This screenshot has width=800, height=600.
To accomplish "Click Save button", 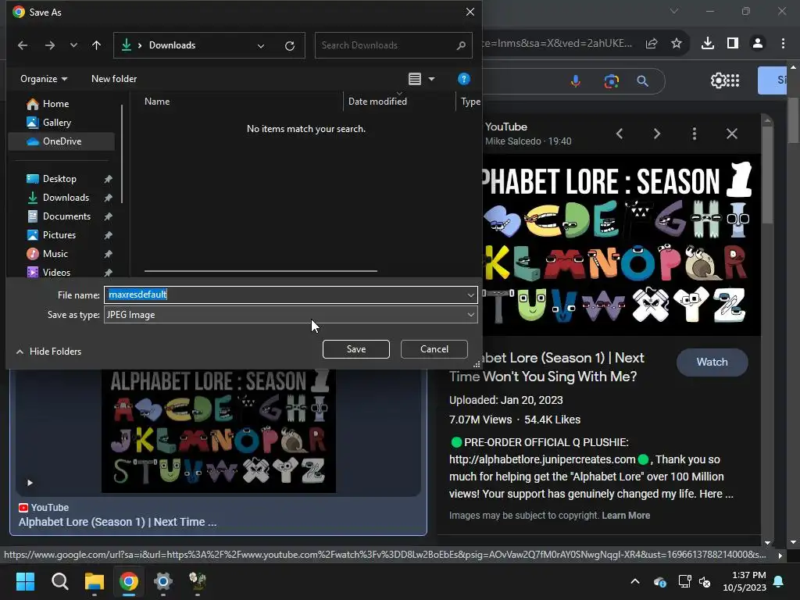I will 356,349.
